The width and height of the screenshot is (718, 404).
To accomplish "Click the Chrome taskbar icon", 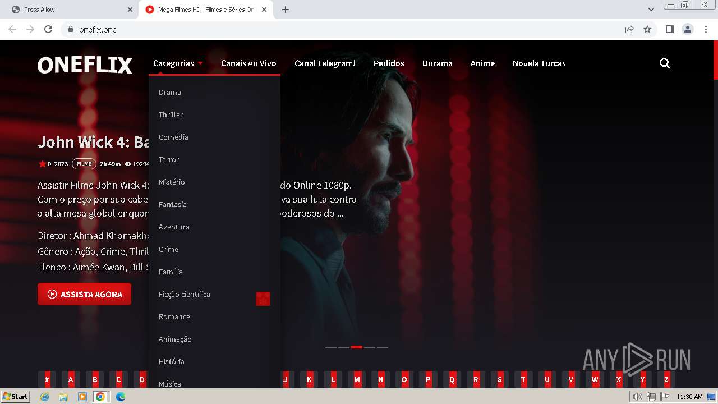I will (x=100, y=397).
